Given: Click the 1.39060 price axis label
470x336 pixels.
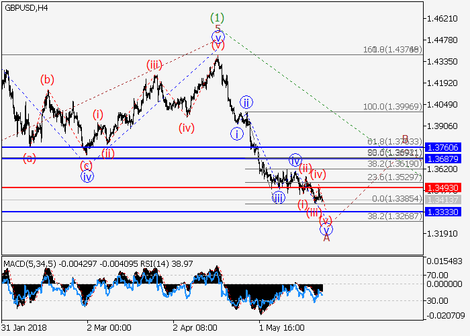Looking at the screenshot, I should pos(442,126).
